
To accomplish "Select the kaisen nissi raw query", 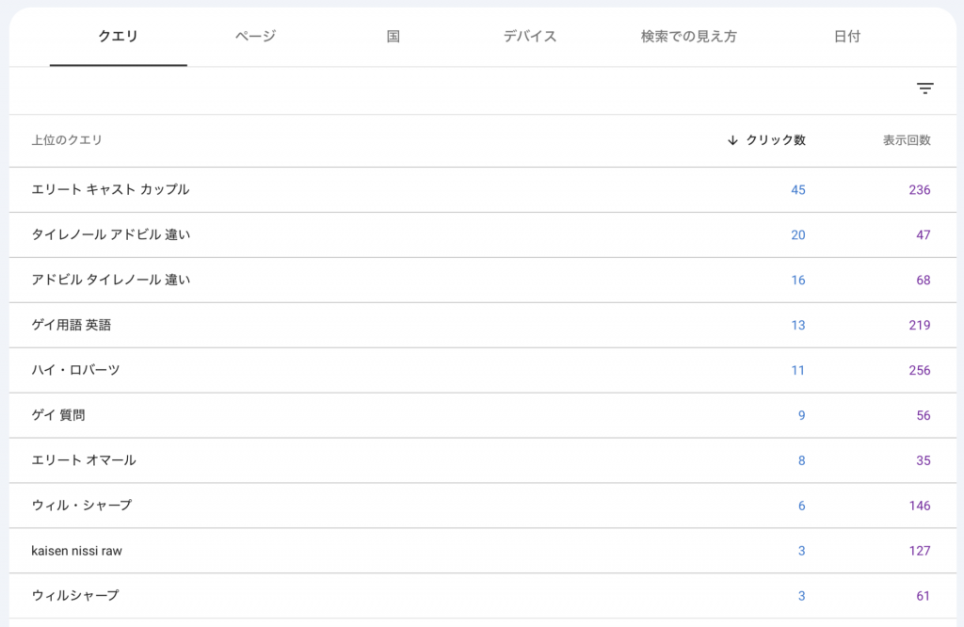I will (76, 551).
